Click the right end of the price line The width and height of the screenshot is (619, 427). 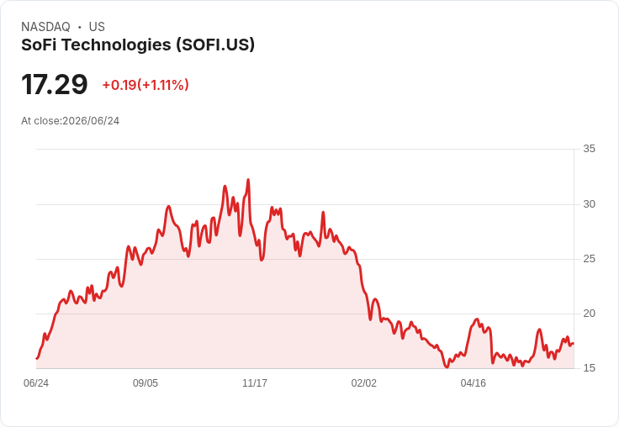pos(574,343)
